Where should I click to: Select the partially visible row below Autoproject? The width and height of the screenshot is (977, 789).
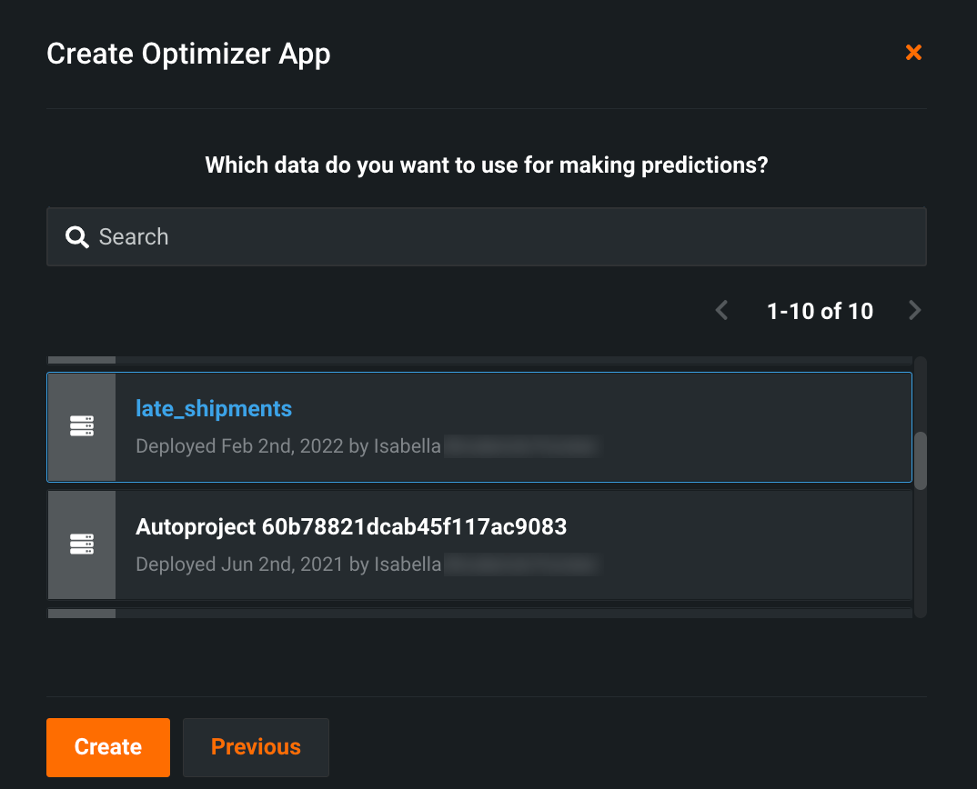click(479, 614)
